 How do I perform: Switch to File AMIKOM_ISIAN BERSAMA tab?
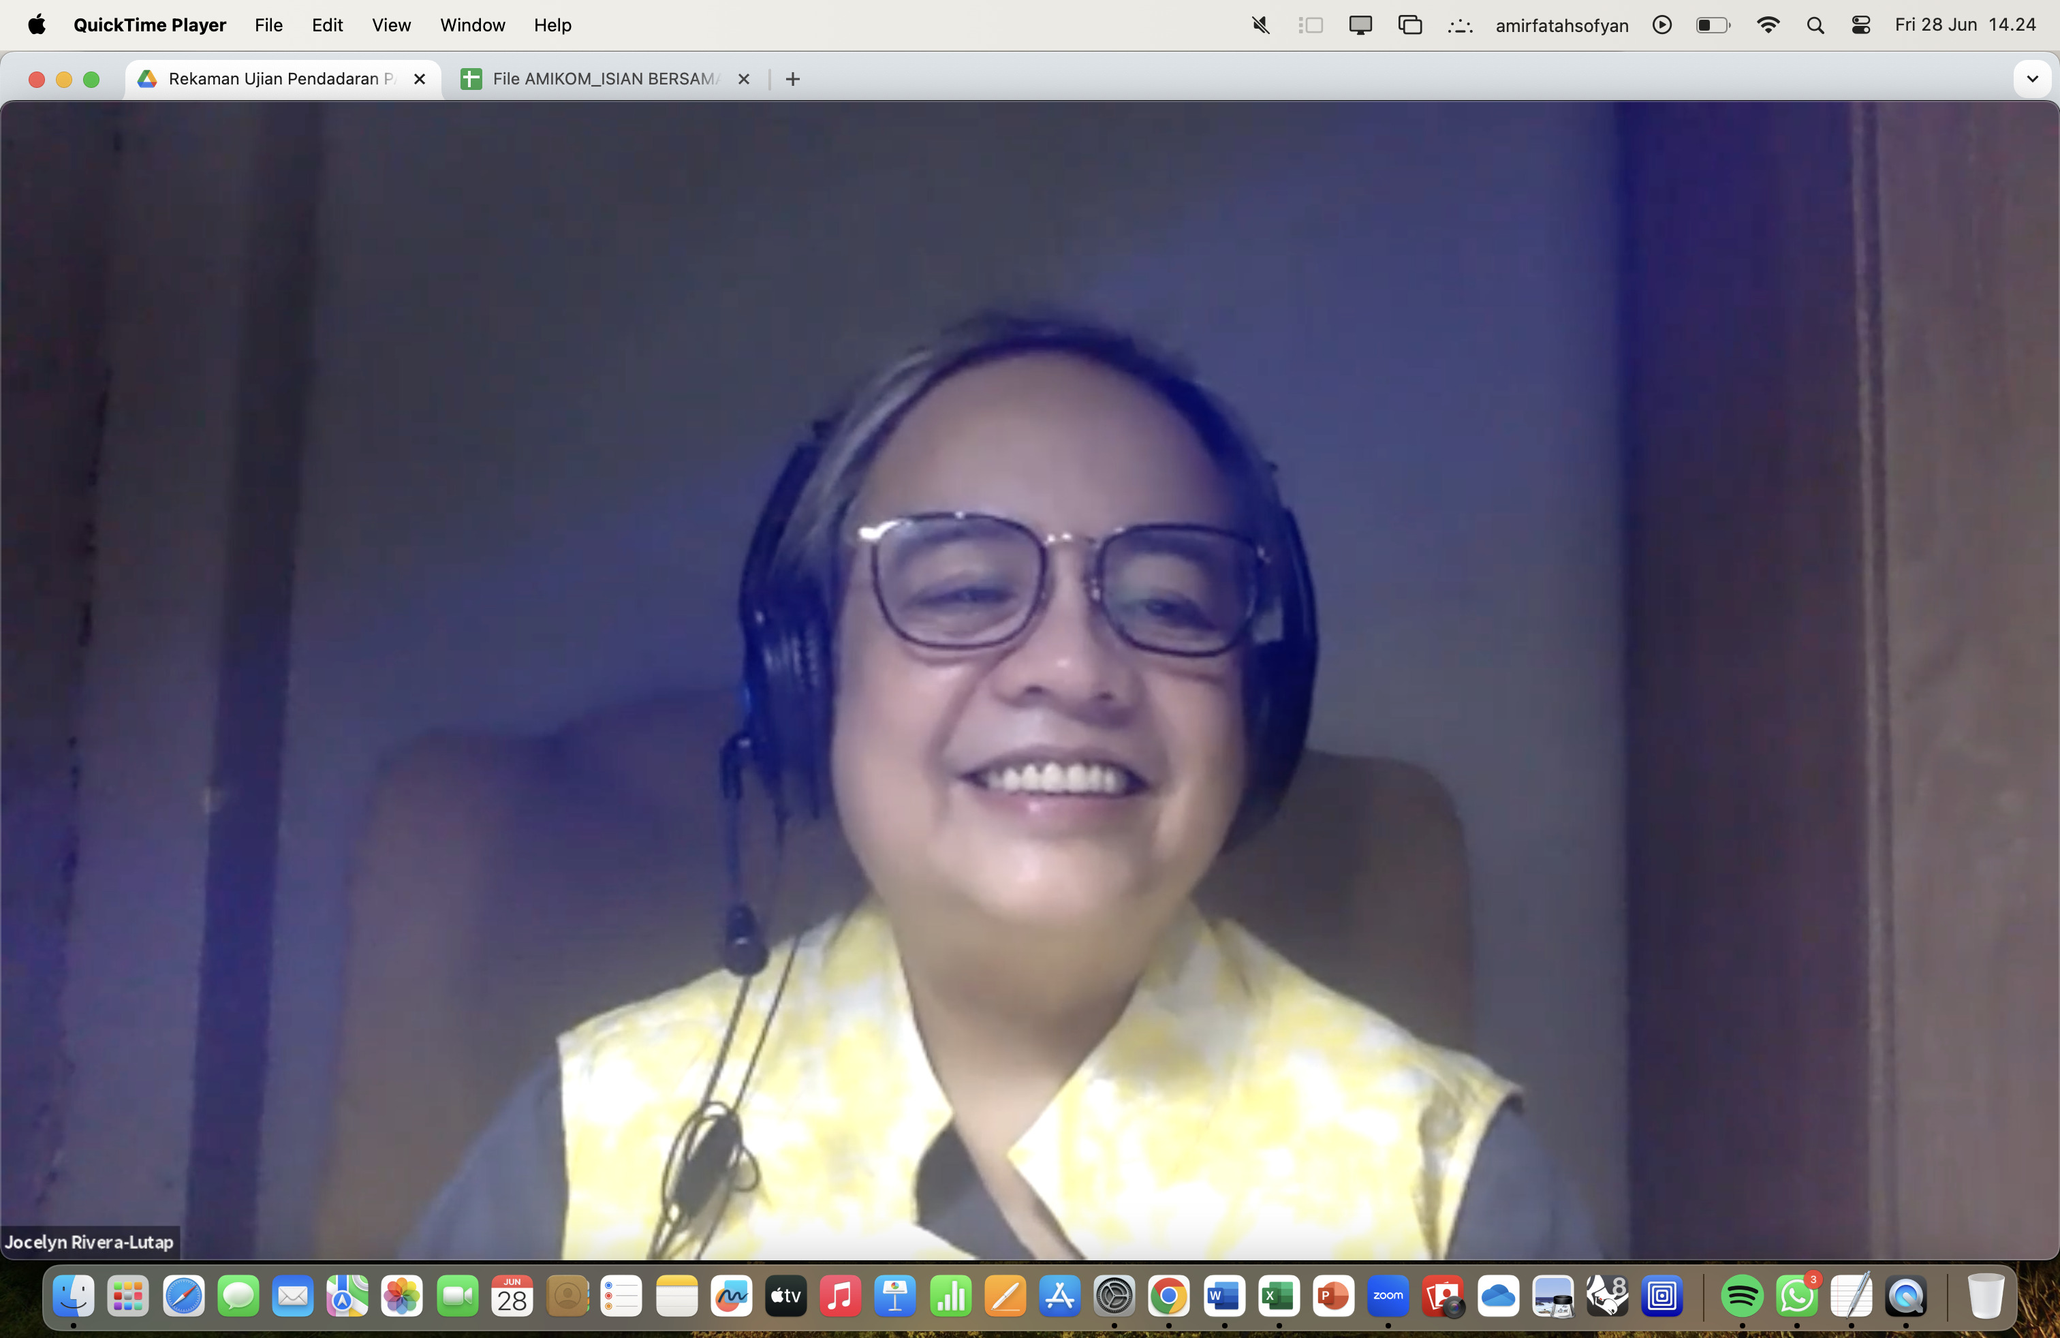pos(604,79)
